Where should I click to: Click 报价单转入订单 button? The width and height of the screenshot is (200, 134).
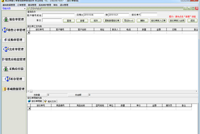coord(158,21)
